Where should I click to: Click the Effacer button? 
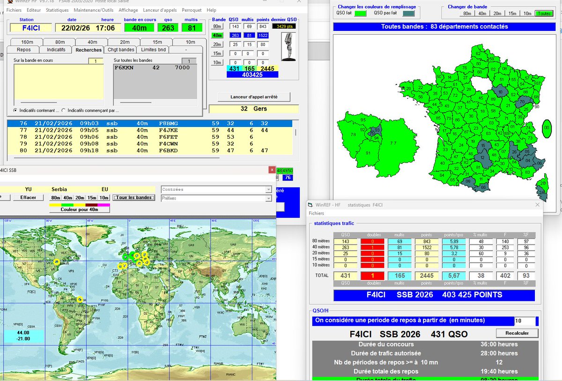pos(28,197)
